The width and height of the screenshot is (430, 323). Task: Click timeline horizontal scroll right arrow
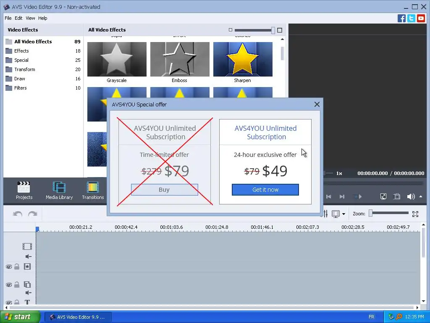417,307
